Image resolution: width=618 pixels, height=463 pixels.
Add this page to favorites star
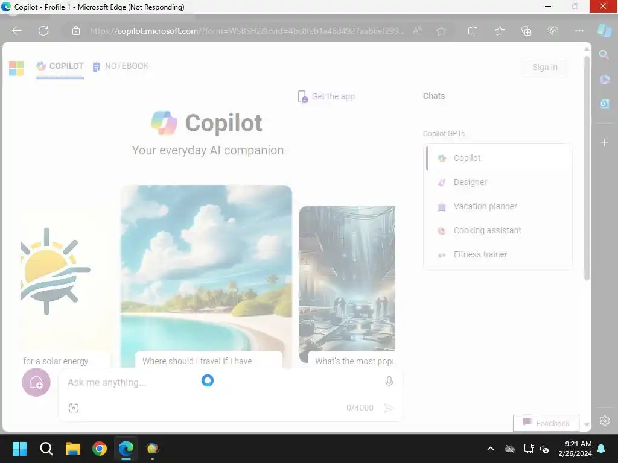441,31
